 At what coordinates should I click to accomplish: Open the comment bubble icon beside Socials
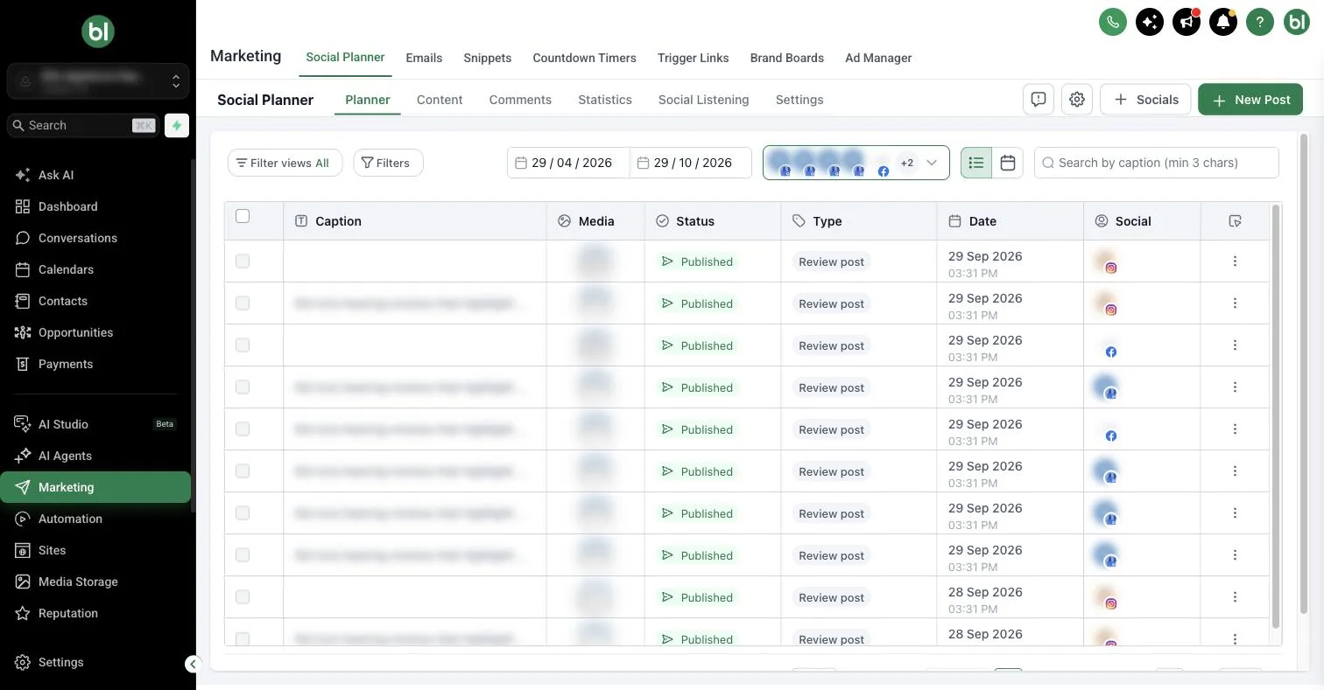click(x=1039, y=100)
